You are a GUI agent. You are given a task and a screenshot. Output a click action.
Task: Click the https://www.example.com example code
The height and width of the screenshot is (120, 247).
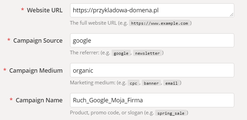pyautogui.click(x=160, y=23)
